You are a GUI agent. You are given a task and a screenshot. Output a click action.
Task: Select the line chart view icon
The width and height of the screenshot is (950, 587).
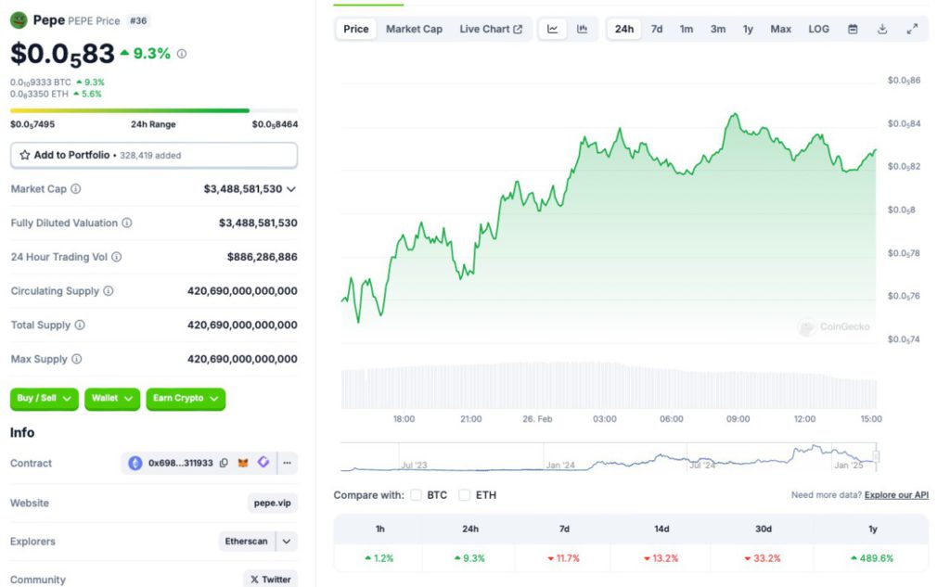553,29
